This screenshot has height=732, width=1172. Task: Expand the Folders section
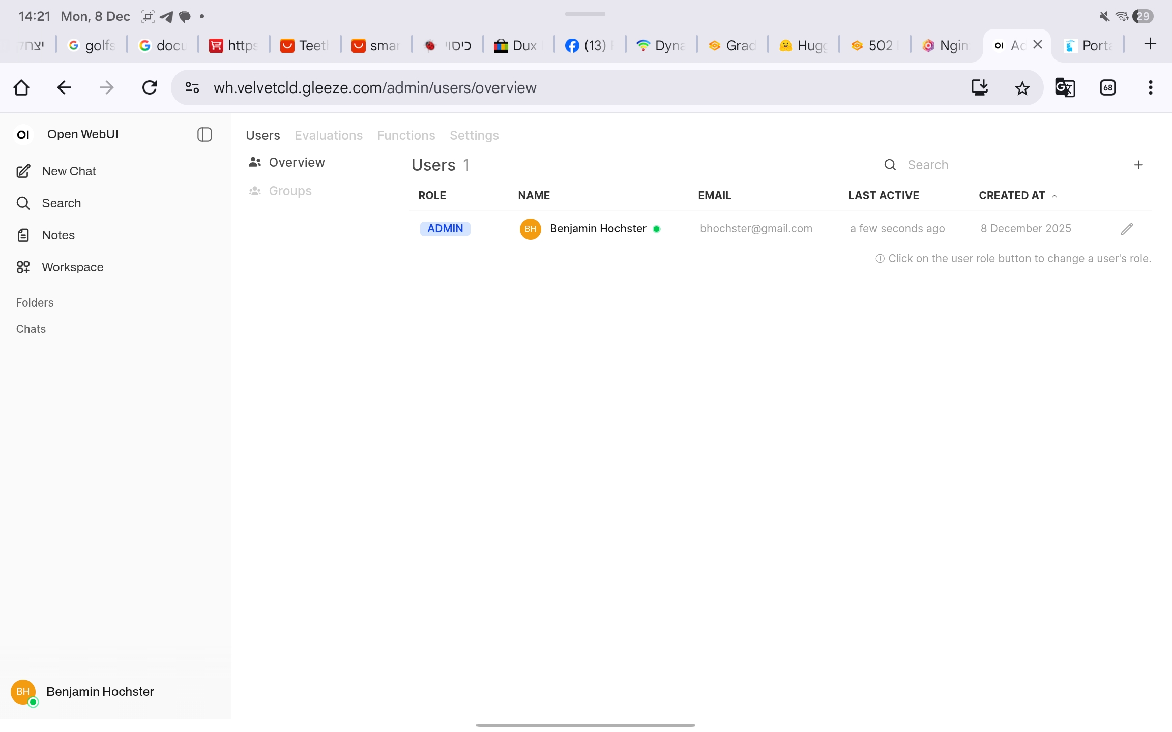35,302
